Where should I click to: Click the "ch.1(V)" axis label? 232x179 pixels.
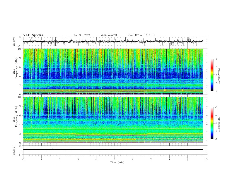[x=14, y=42]
